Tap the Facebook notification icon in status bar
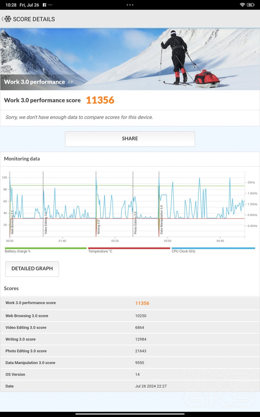Screen dimensions: 260x417 (44, 5)
